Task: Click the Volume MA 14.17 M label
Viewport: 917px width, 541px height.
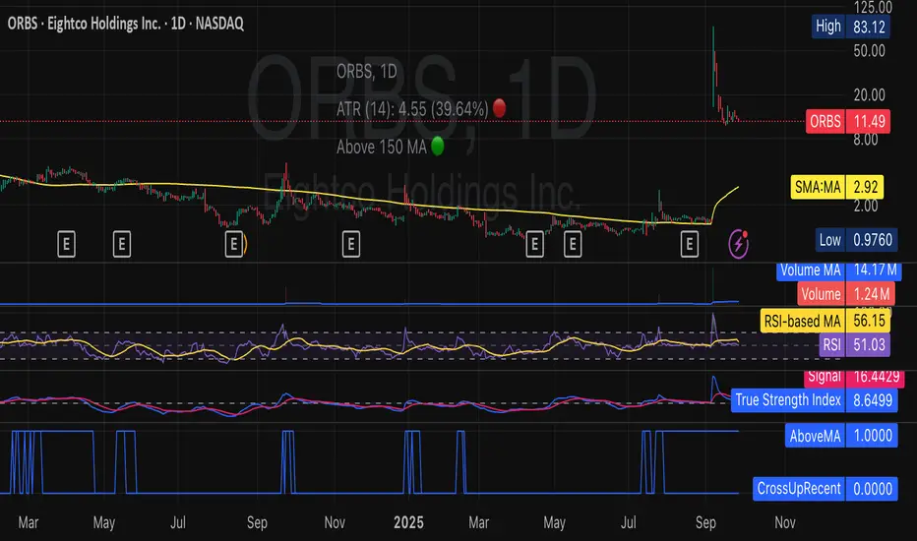Action: [x=838, y=270]
